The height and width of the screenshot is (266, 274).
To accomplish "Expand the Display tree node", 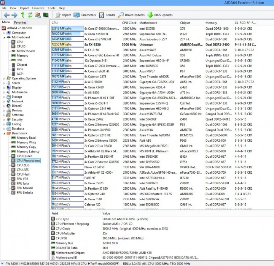I will point(4,88).
